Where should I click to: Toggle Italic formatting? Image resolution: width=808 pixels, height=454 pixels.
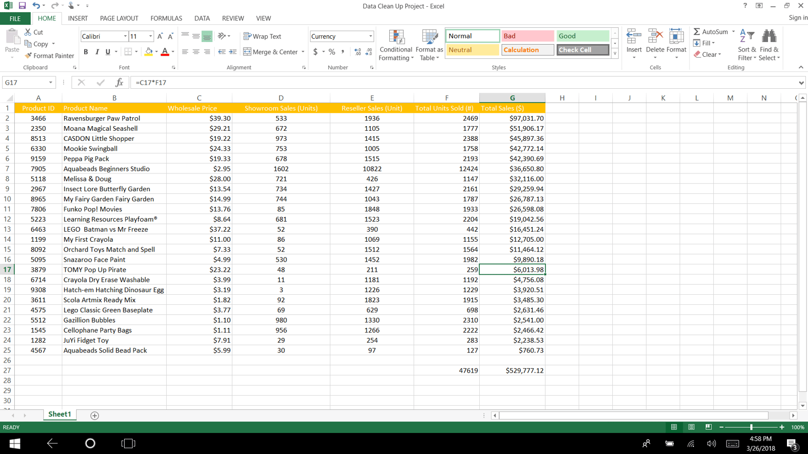tap(97, 52)
